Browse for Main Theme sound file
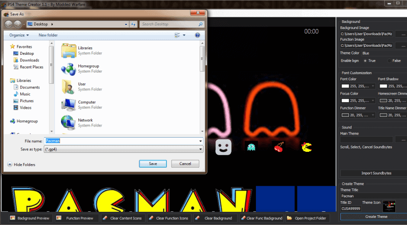Viewport: 407px width, 225px height. 401,139
